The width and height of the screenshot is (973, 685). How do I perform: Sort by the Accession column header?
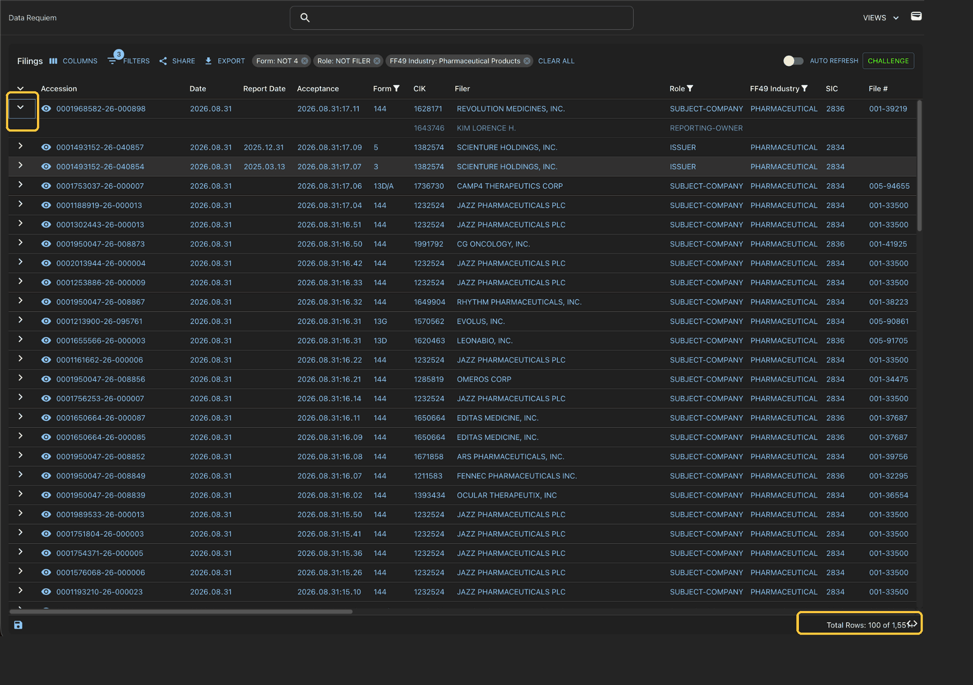point(59,89)
